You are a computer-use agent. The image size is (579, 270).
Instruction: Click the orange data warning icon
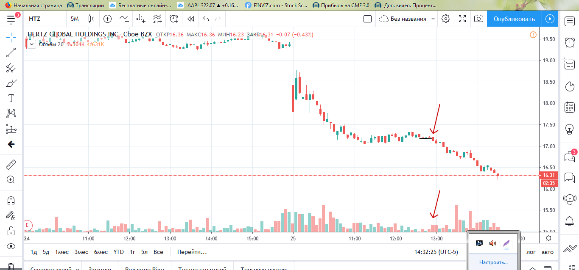tap(533, 35)
